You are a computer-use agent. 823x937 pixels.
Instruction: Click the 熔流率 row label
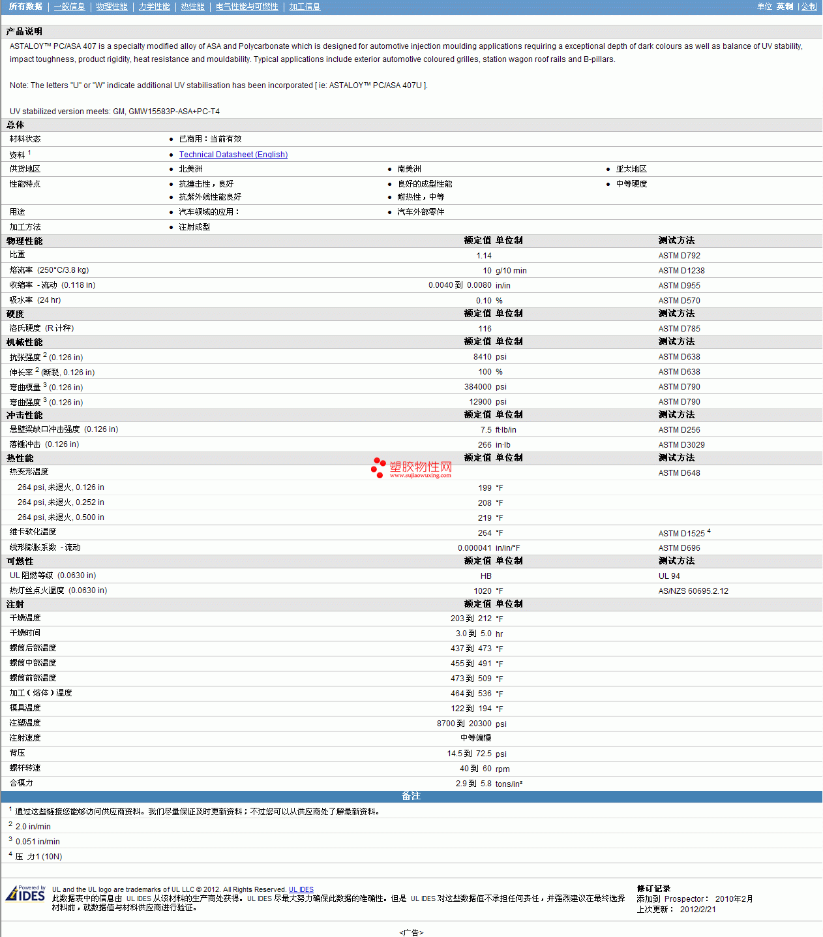pos(49,270)
